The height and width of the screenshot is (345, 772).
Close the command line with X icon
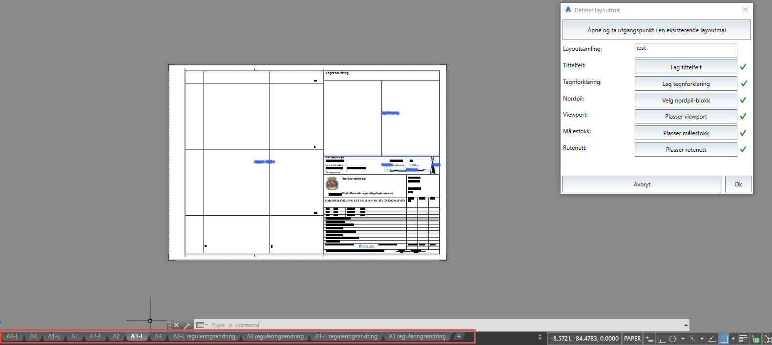pyautogui.click(x=176, y=325)
